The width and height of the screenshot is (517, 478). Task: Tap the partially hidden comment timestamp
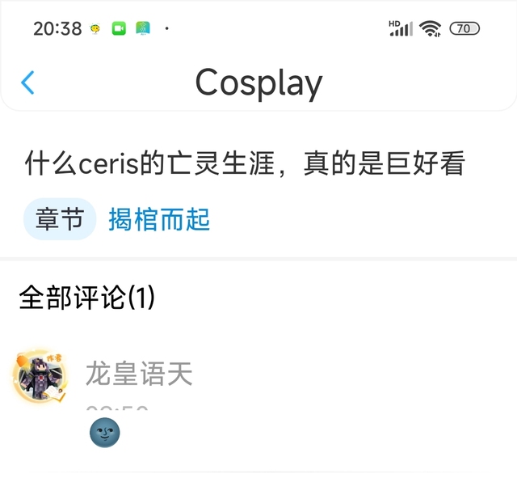click(x=117, y=408)
